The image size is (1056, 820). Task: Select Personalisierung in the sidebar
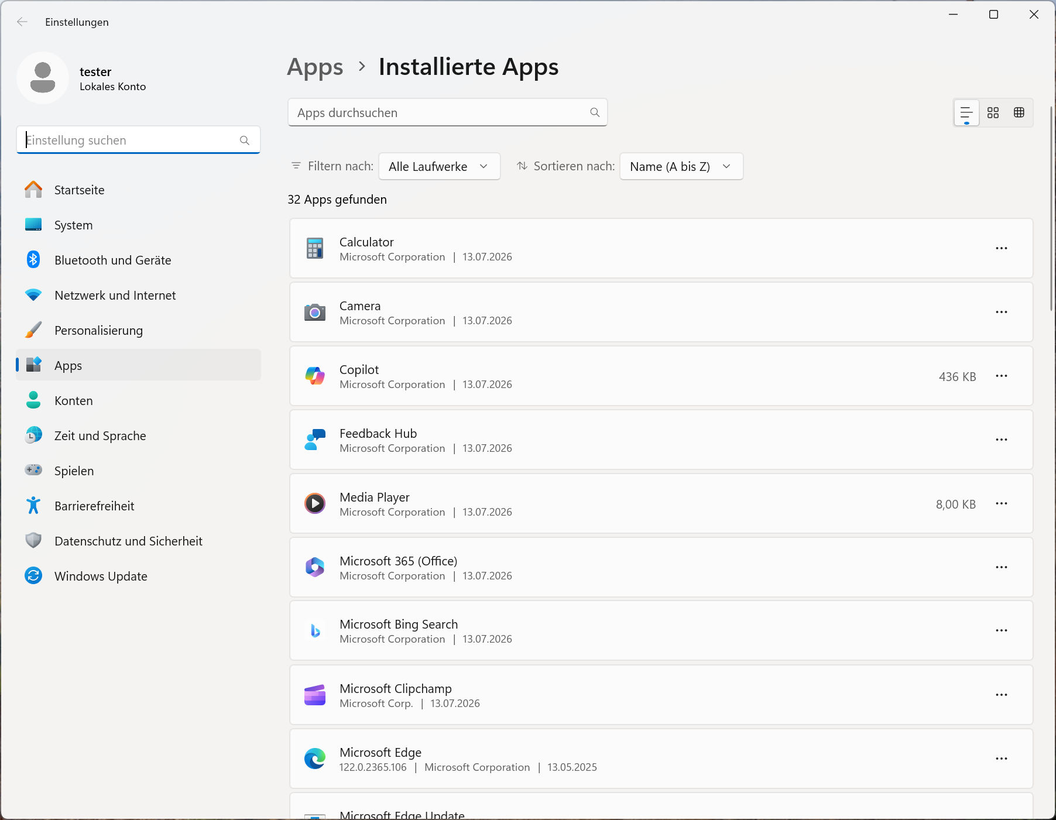[139, 330]
